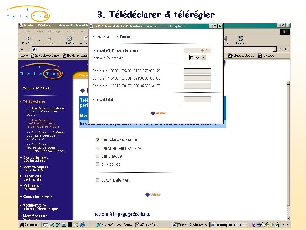Check the fourth payment option box
The image size is (306, 230).
pyautogui.click(x=98, y=164)
